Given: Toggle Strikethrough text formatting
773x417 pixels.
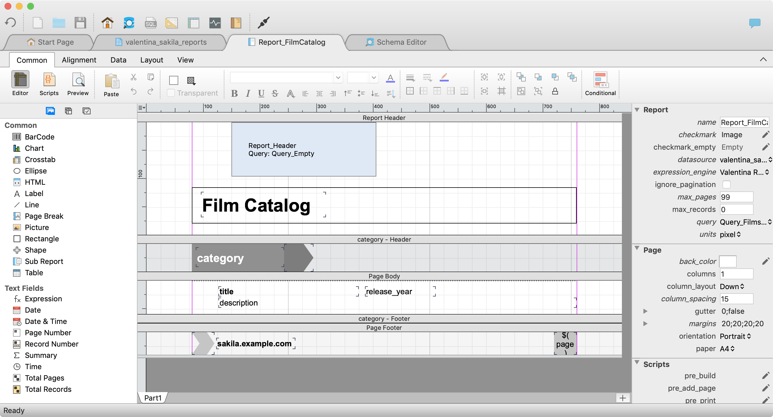Looking at the screenshot, I should pyautogui.click(x=275, y=93).
